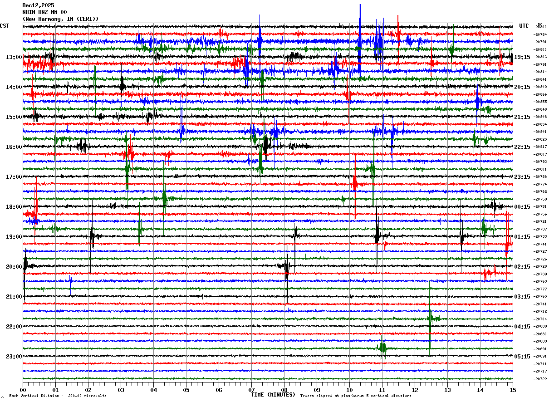The width and height of the screenshot is (549, 402).
Task: Click the 04:15 UTC time label
Action: coord(522,327)
